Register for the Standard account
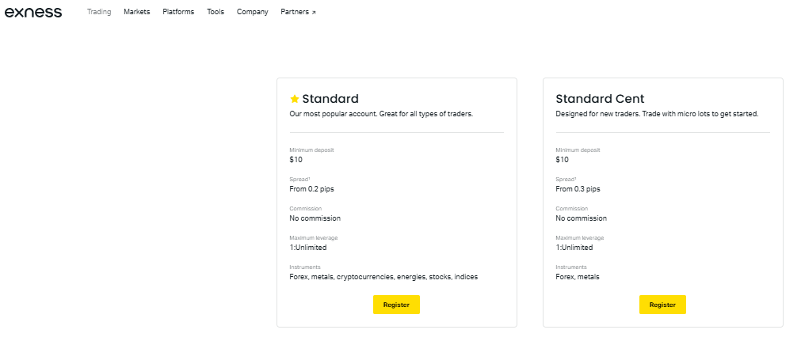Screen dimensions: 801x341 tap(396, 305)
